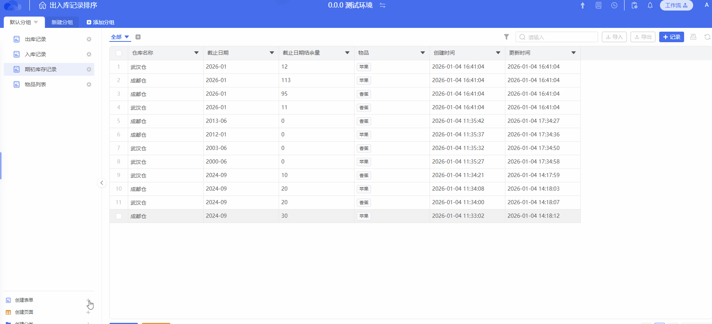Toggle the select-all checkbox in table header
712x324 pixels.
119,53
